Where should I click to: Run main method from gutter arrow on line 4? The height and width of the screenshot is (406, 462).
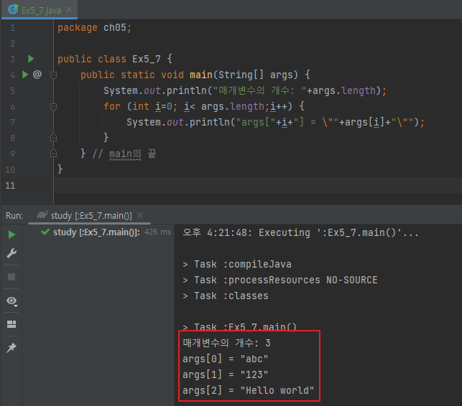point(25,75)
